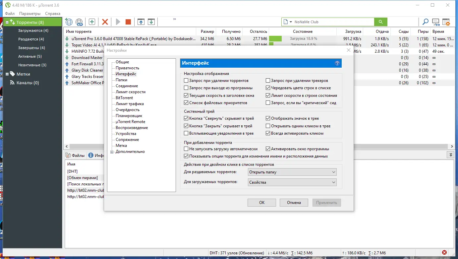Screen dimensions: 458x259
Task: Switch to the Файлы tab
Action: 75,155
